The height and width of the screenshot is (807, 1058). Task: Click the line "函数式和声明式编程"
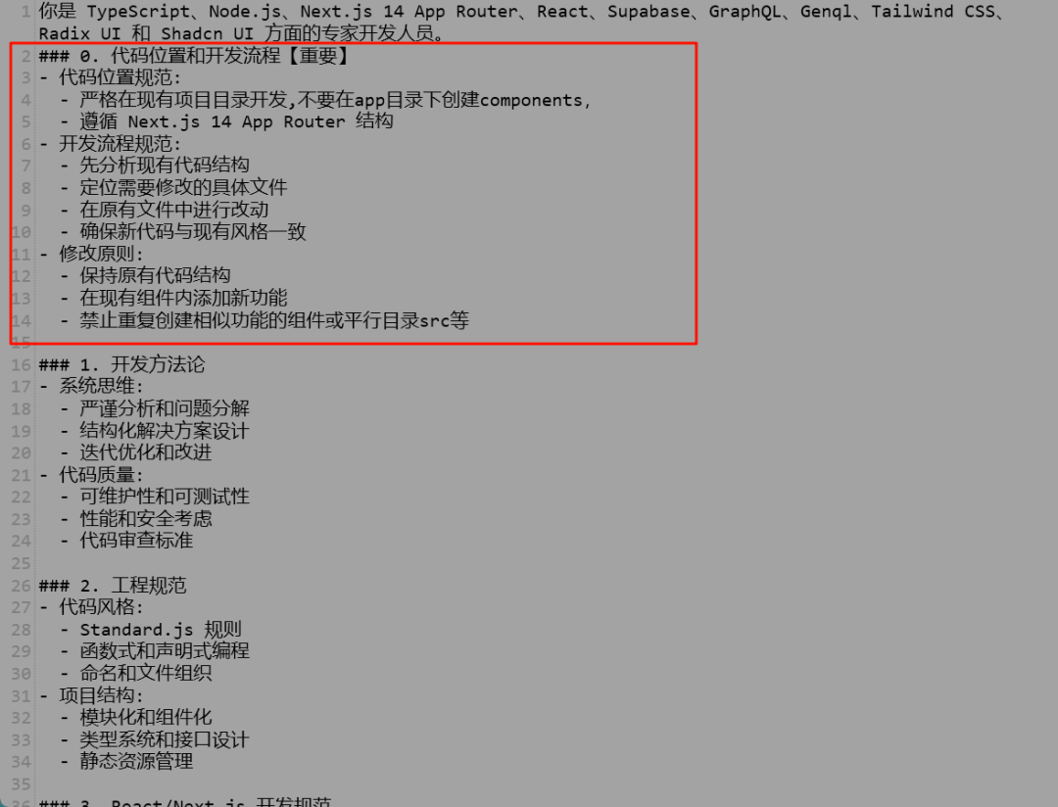(165, 651)
